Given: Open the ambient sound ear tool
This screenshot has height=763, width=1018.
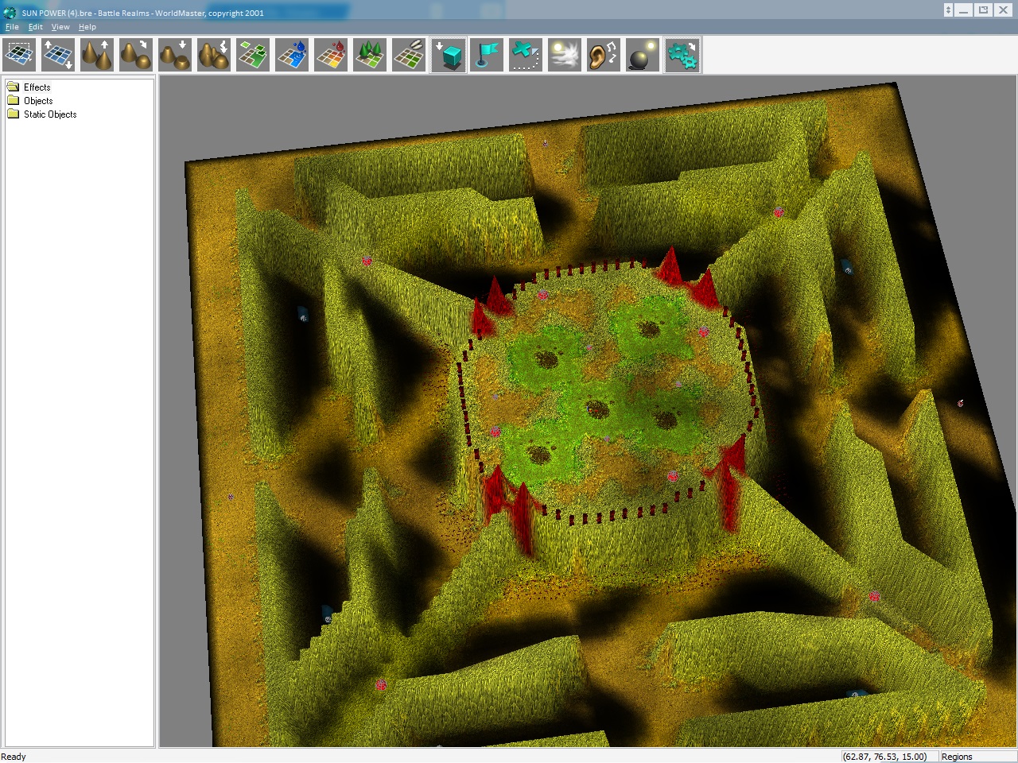Looking at the screenshot, I should click(x=604, y=56).
